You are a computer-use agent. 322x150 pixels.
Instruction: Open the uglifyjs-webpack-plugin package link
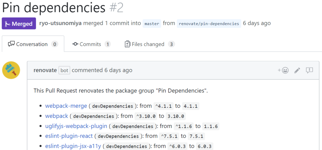(x=76, y=126)
